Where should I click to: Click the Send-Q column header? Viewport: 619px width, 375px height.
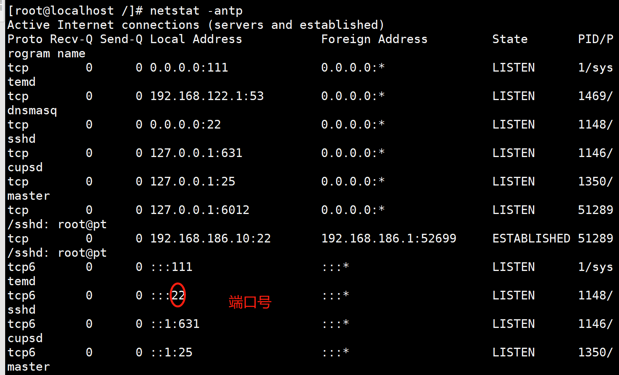[x=121, y=39]
